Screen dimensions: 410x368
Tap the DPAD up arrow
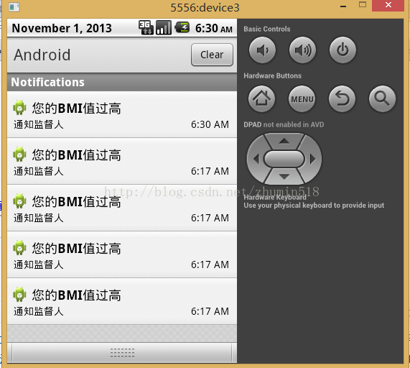click(284, 141)
